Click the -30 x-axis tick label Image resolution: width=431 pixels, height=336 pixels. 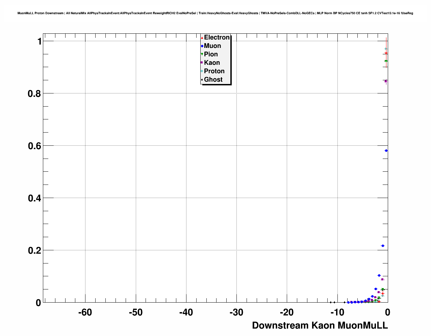(236, 312)
